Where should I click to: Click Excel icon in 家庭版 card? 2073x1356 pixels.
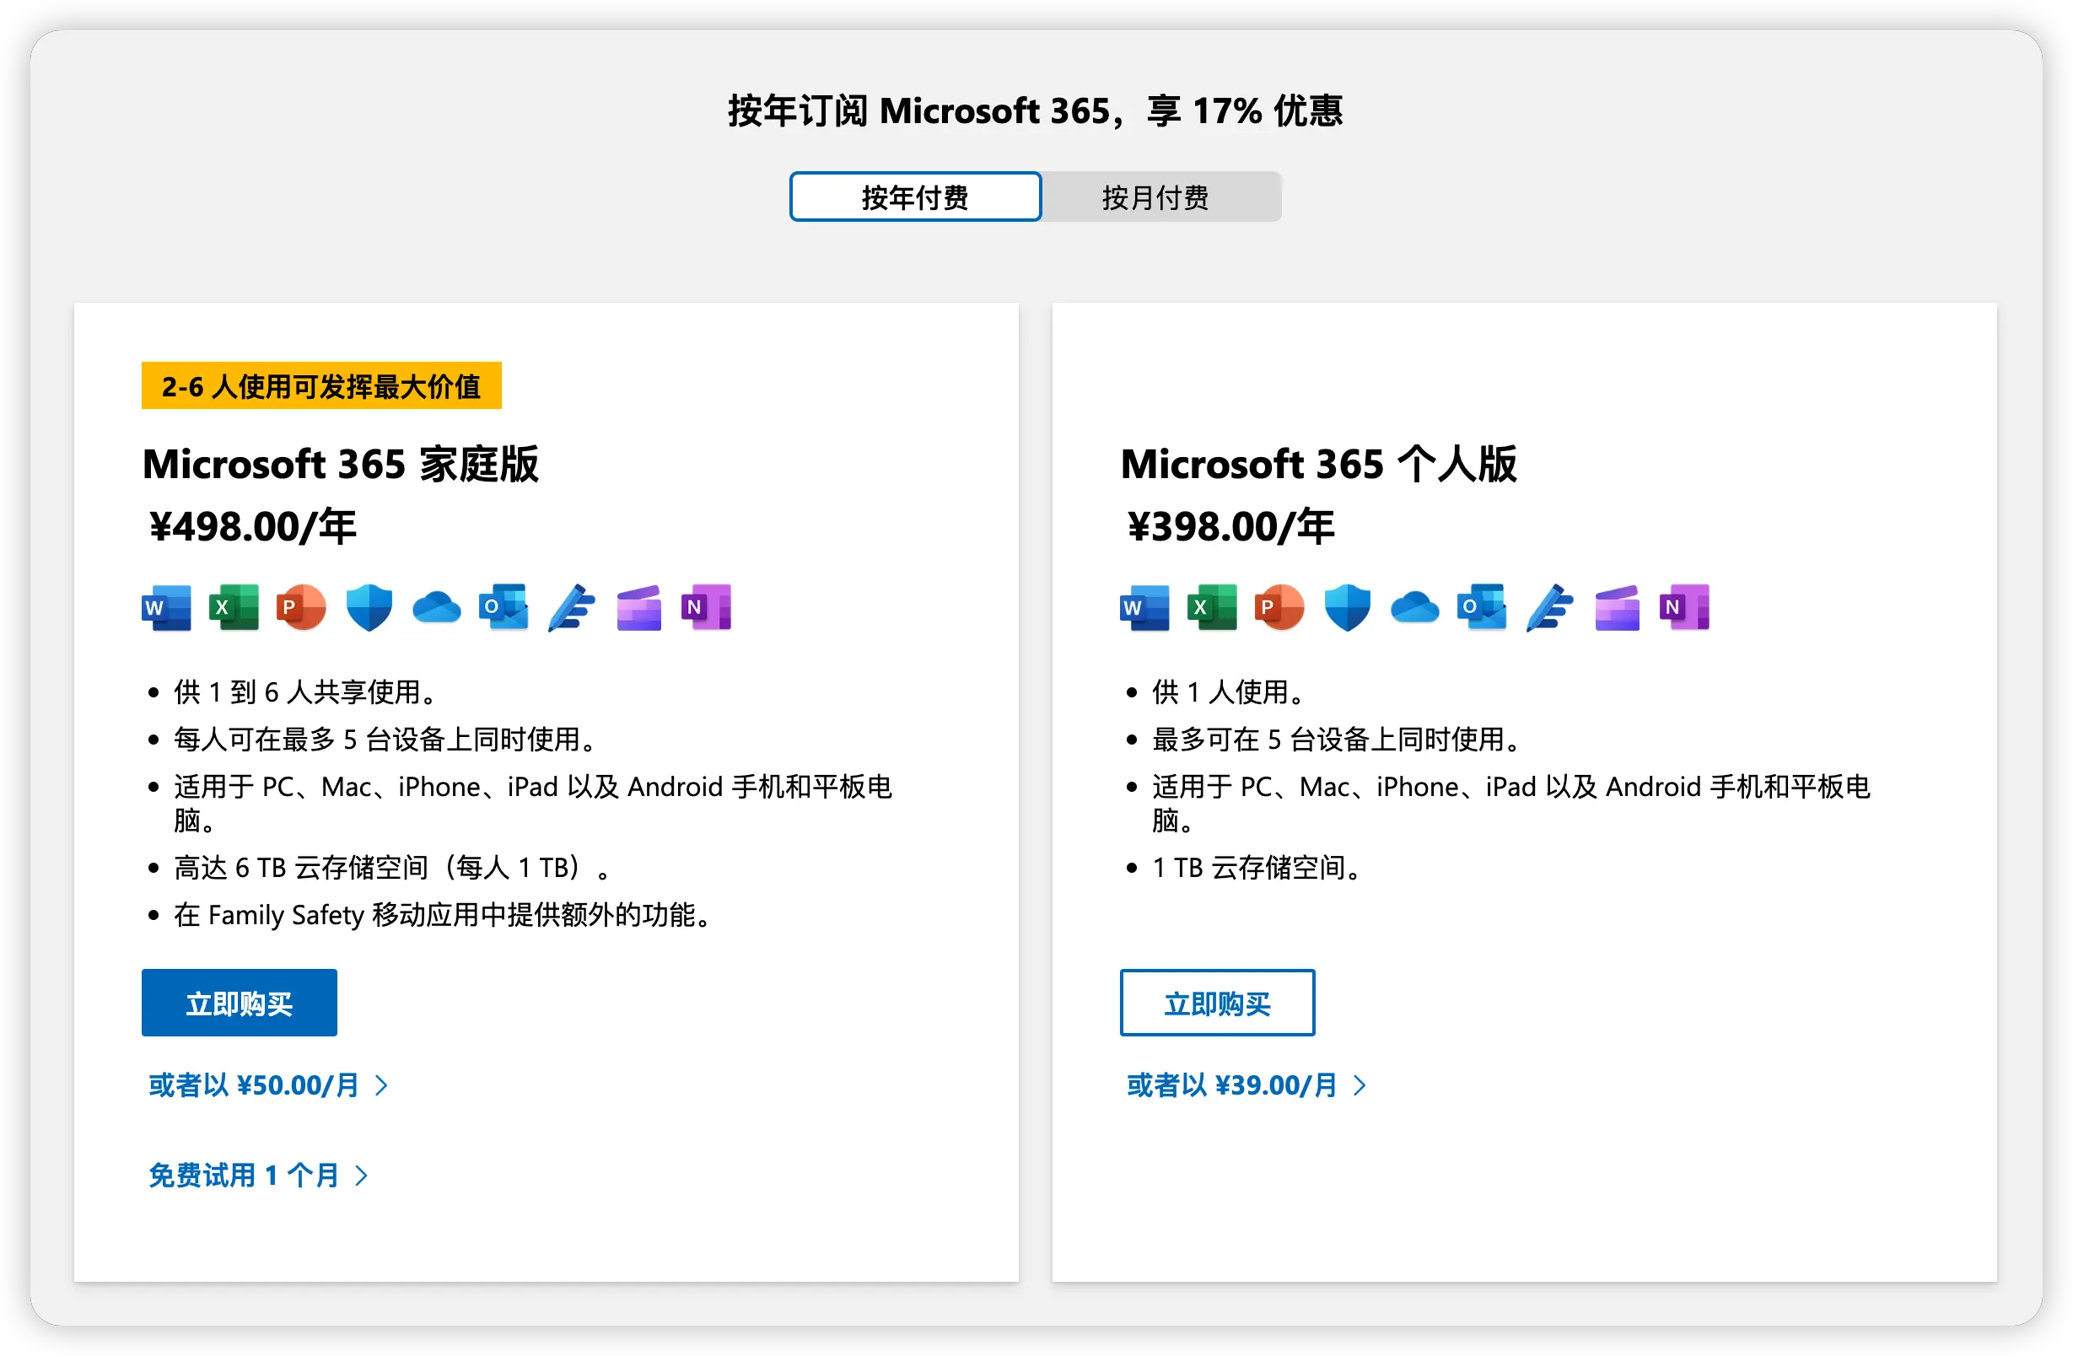(234, 607)
